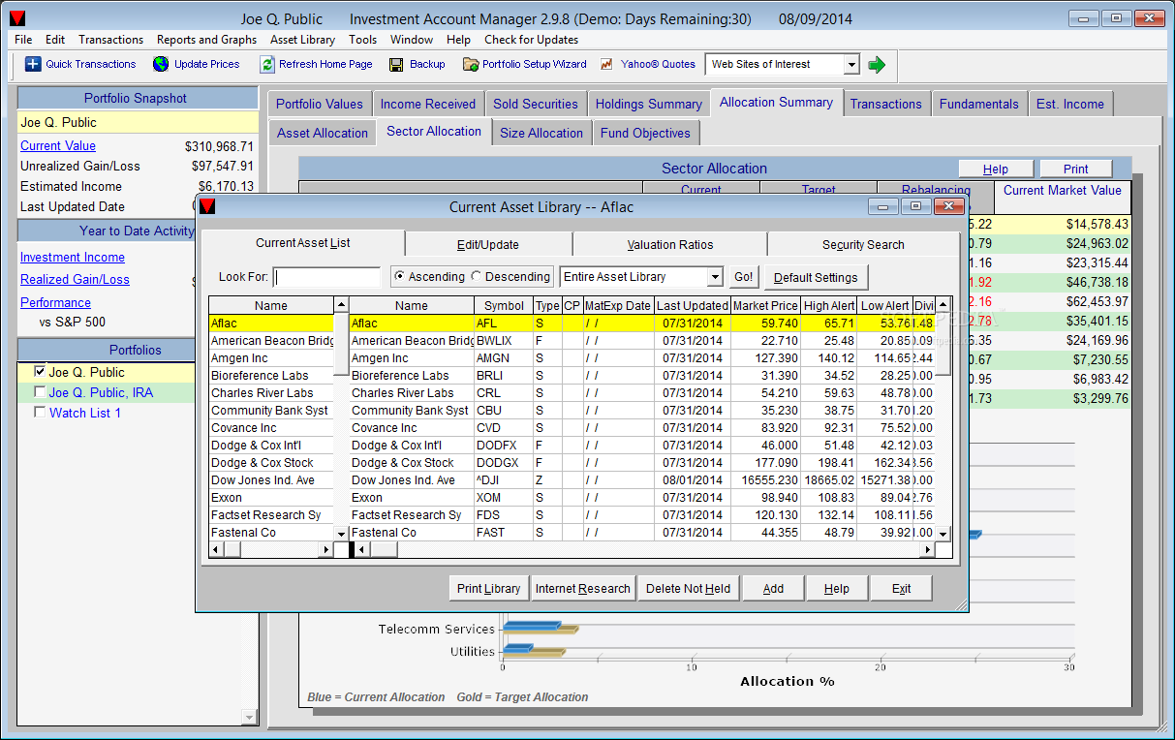Click the DODGX symbol cell
Screen dimensions: 1175x740
pos(504,462)
